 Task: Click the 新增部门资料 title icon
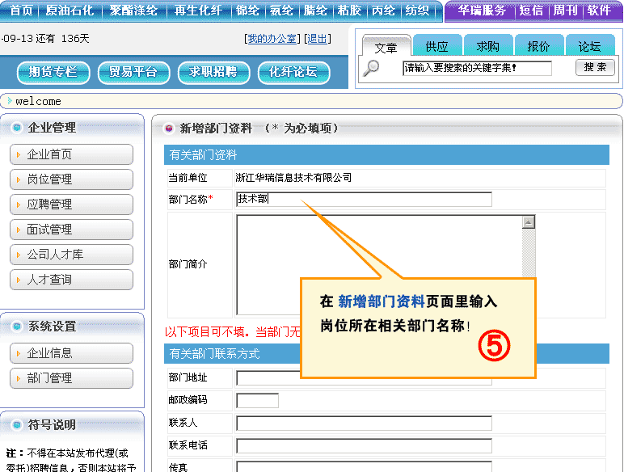point(168,129)
